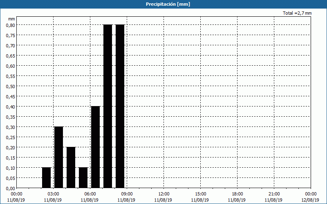Image resolution: width=327 pixels, height=204 pixels.
Task: Click the 0,80 mm bar at 07:00
Action: coord(108,106)
